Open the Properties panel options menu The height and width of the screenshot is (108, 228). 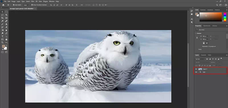click(x=227, y=26)
